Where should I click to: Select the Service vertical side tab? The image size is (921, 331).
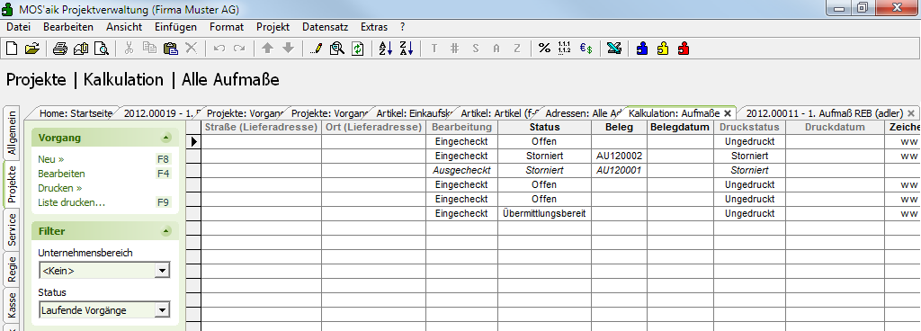pyautogui.click(x=12, y=230)
